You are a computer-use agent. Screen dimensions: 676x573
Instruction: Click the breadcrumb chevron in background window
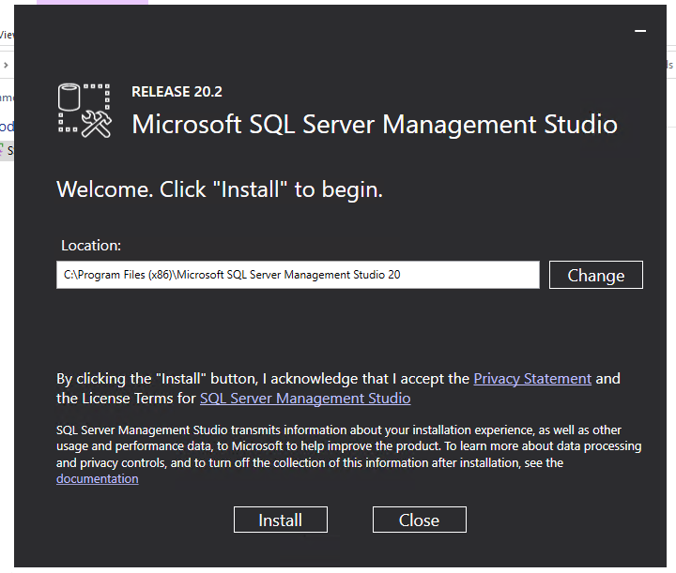click(6, 65)
